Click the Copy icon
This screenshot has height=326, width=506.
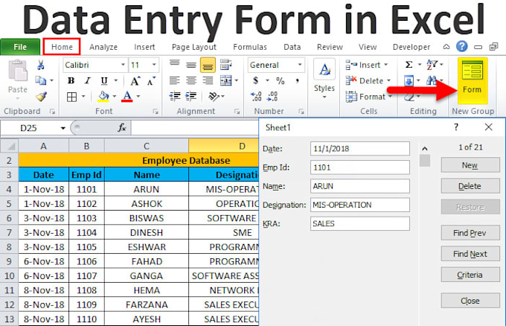point(41,80)
